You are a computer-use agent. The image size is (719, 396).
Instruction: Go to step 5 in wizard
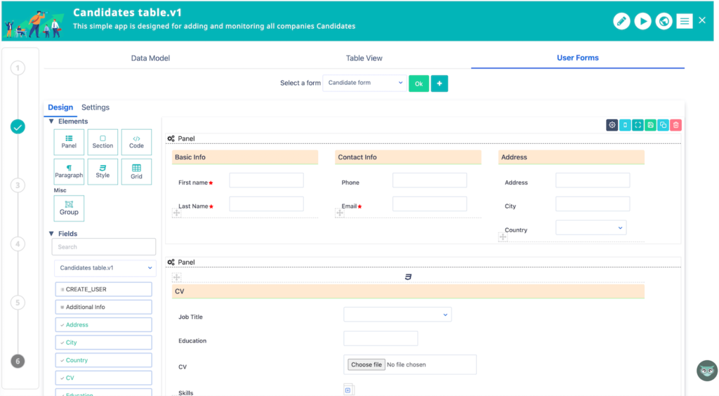18,303
